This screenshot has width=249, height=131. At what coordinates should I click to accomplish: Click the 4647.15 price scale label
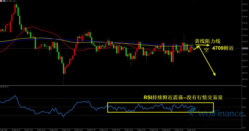tap(245, 79)
